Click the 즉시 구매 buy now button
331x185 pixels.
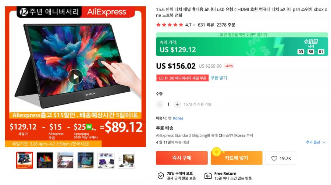coord(182,158)
